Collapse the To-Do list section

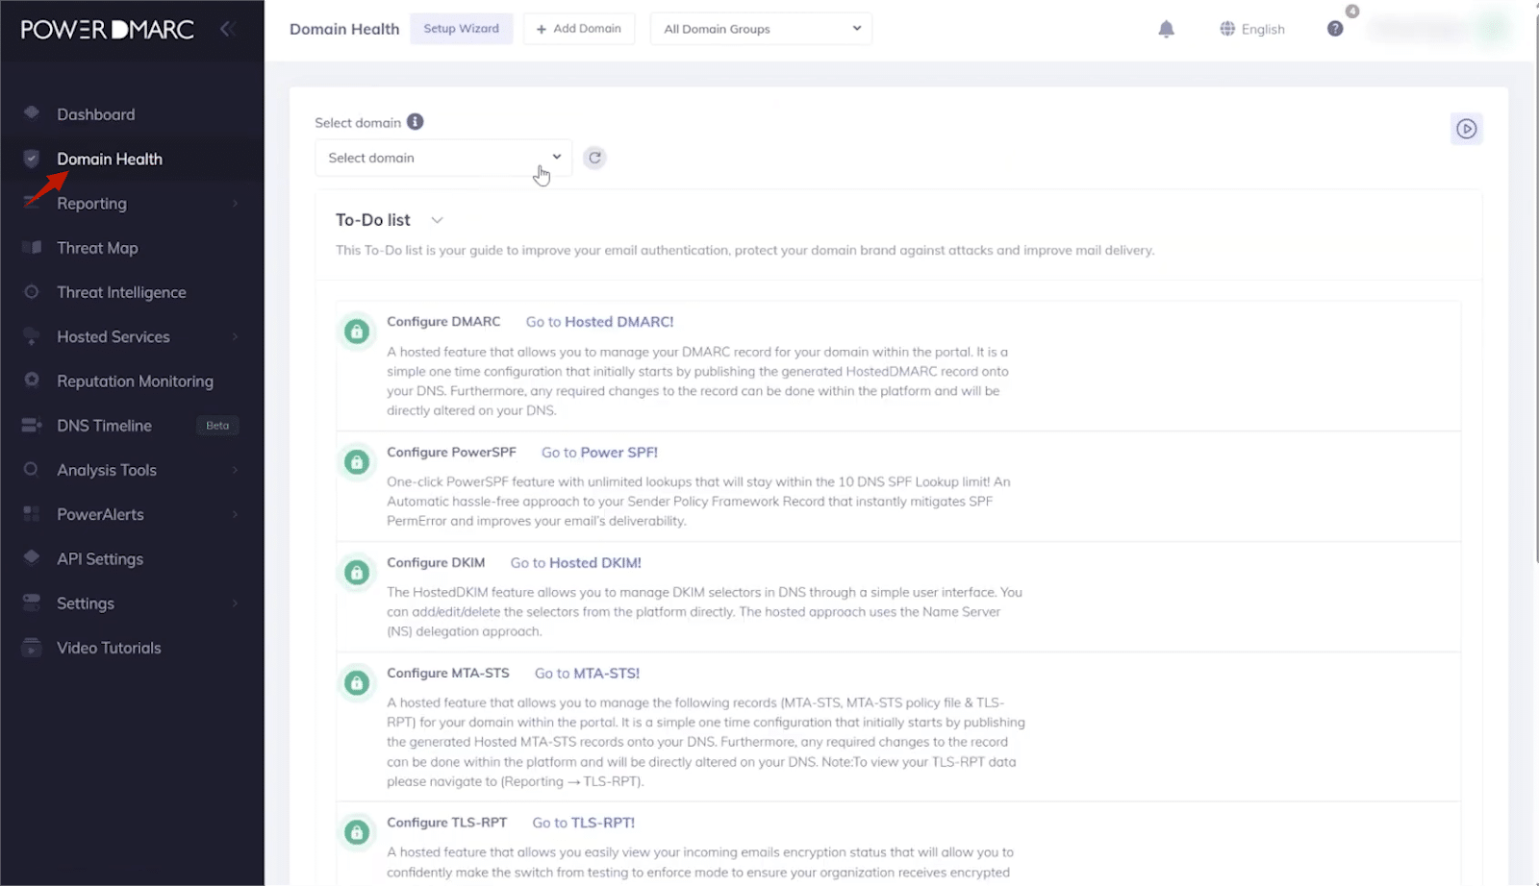coord(437,219)
